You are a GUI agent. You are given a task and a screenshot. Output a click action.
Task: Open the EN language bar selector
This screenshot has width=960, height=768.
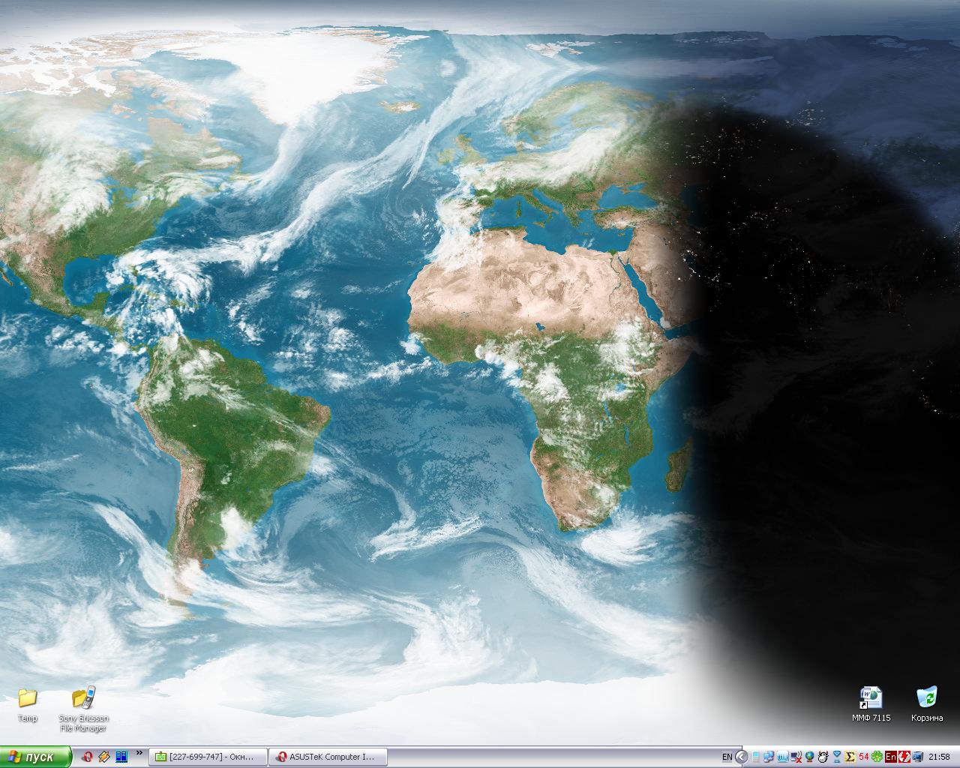point(727,757)
